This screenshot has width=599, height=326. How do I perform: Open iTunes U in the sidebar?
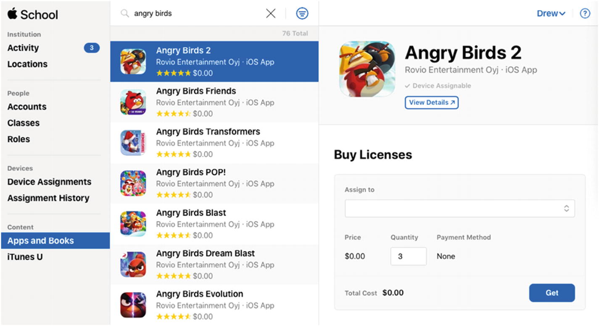[x=25, y=257]
